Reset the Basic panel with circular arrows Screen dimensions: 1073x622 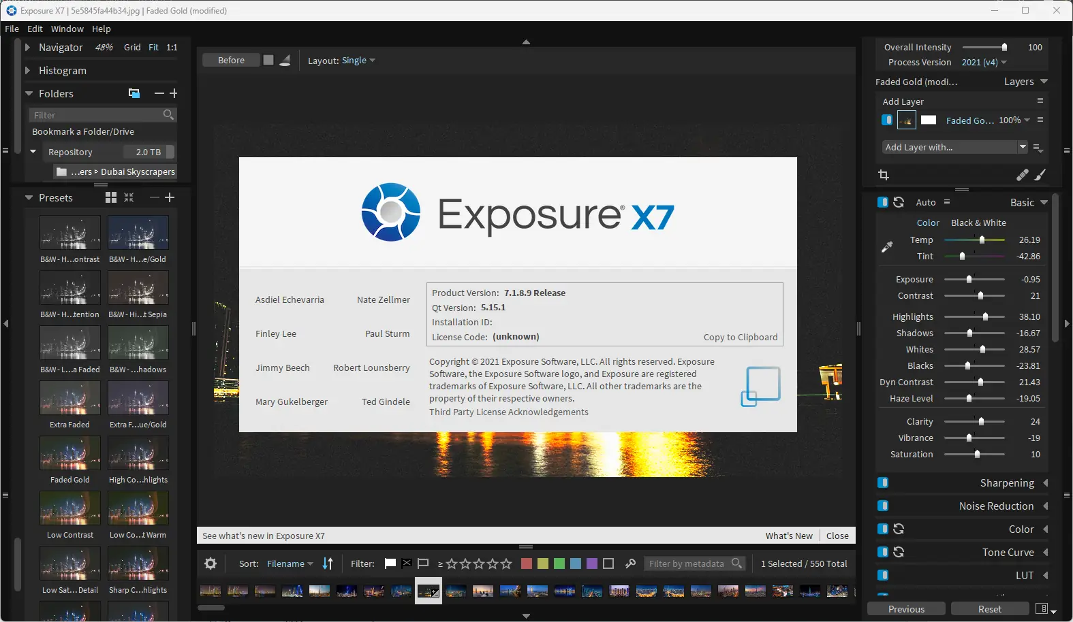click(899, 202)
